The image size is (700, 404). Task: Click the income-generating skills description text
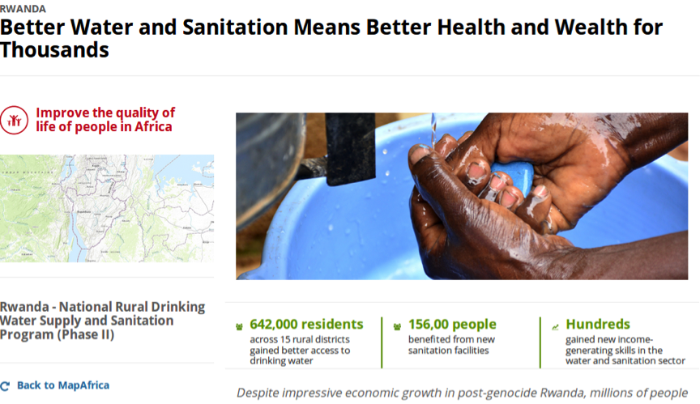(x=625, y=350)
